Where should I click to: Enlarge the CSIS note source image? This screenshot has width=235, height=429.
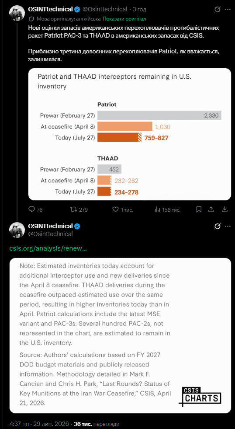pyautogui.click(x=120, y=335)
